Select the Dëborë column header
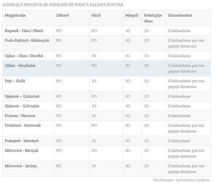 coord(62,15)
